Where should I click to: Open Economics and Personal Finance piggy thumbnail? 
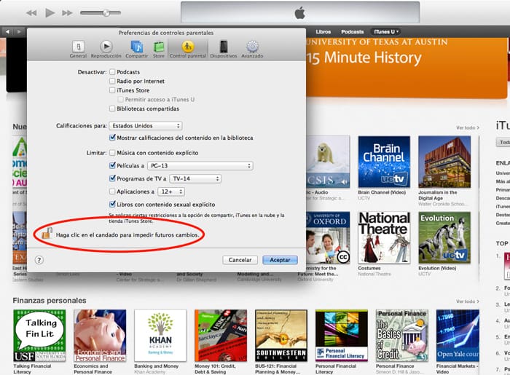point(100,336)
